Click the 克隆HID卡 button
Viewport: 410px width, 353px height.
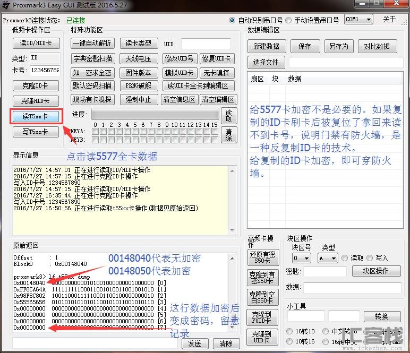tap(36, 101)
